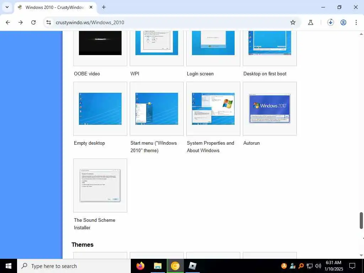Screen dimensions: 364x273
Task: Open the magnifier tray icon
Action: pyautogui.click(x=301, y=266)
